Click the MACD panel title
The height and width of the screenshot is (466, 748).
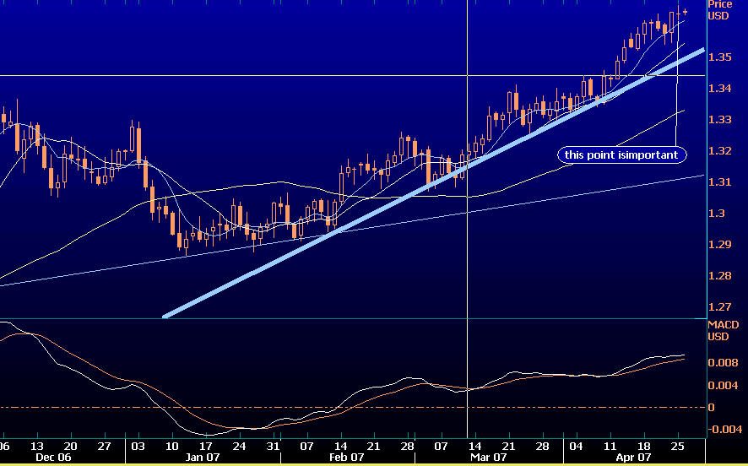[x=724, y=325]
